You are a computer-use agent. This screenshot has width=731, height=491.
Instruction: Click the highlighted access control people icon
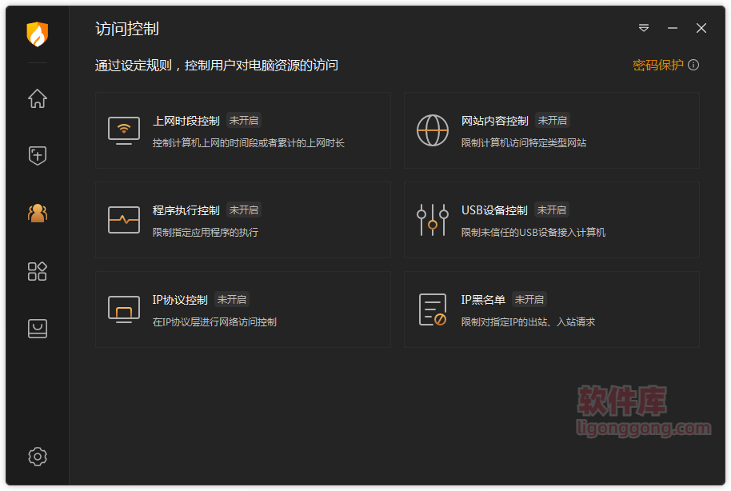click(37, 213)
